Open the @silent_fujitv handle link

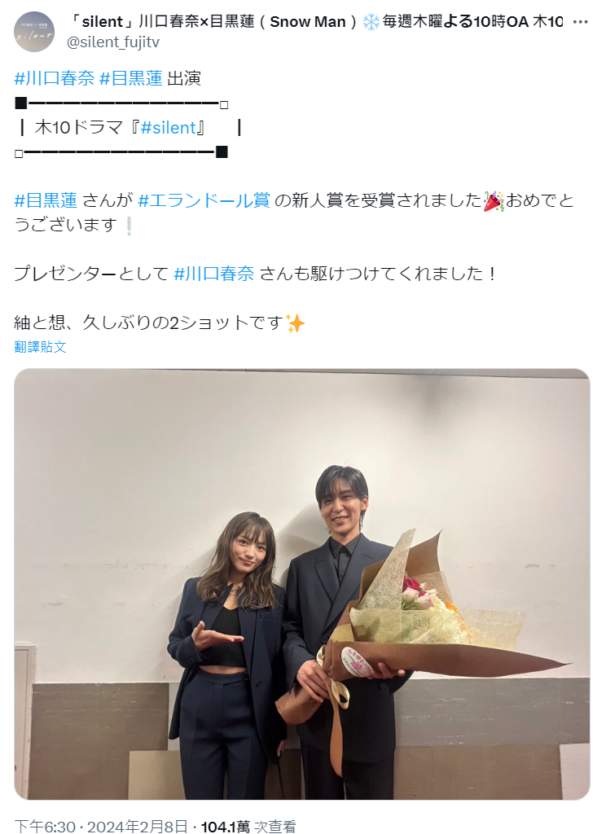[112, 42]
